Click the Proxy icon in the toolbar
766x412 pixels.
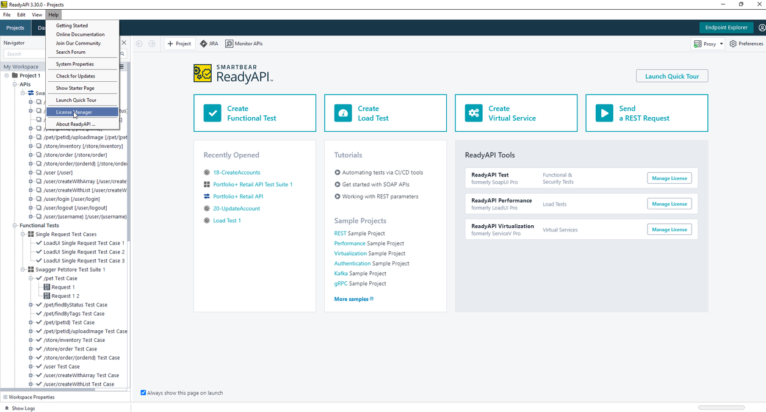(697, 44)
